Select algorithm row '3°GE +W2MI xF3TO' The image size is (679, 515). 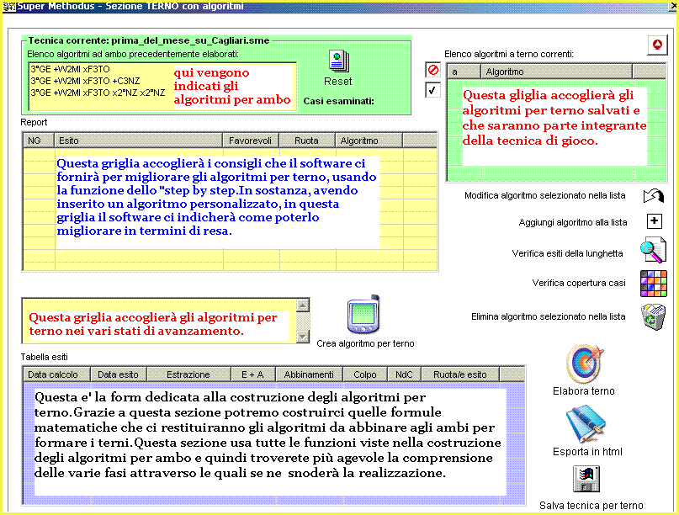pos(70,69)
